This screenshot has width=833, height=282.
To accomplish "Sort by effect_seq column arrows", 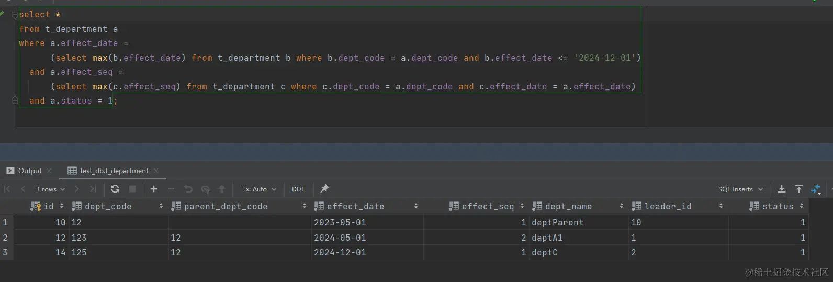I will (x=522, y=206).
